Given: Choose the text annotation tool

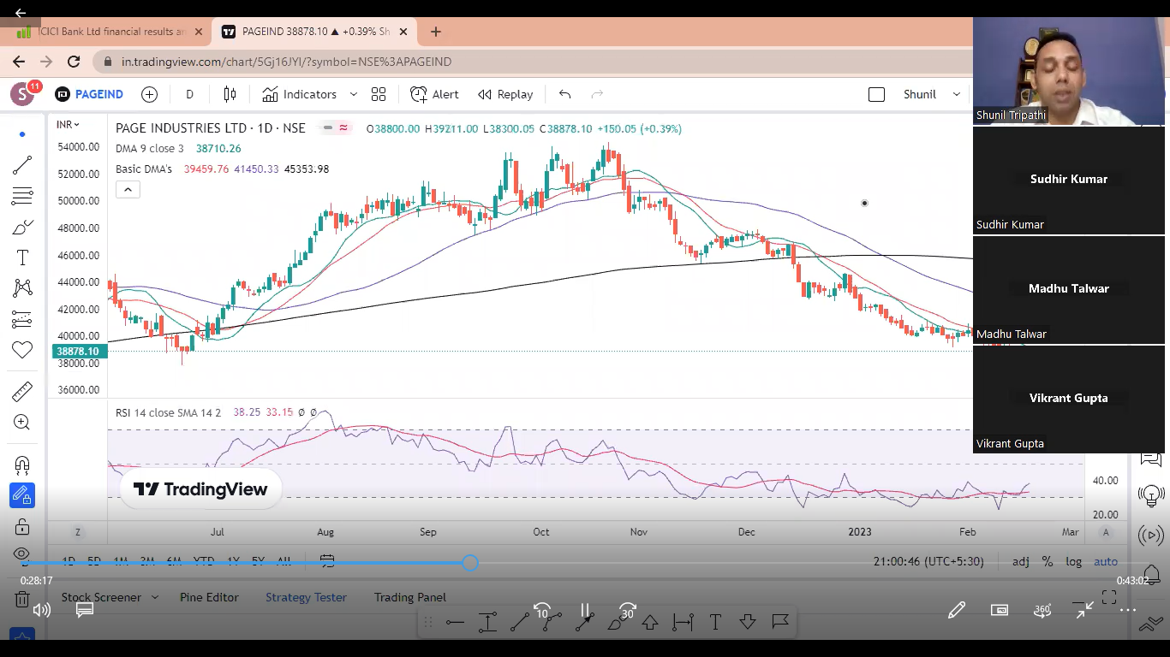Looking at the screenshot, I should [x=22, y=257].
